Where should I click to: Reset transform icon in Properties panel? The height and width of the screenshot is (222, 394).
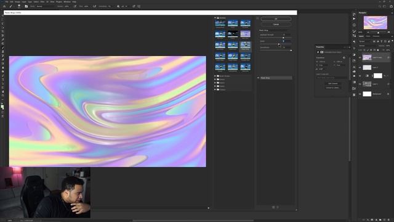pos(344,57)
